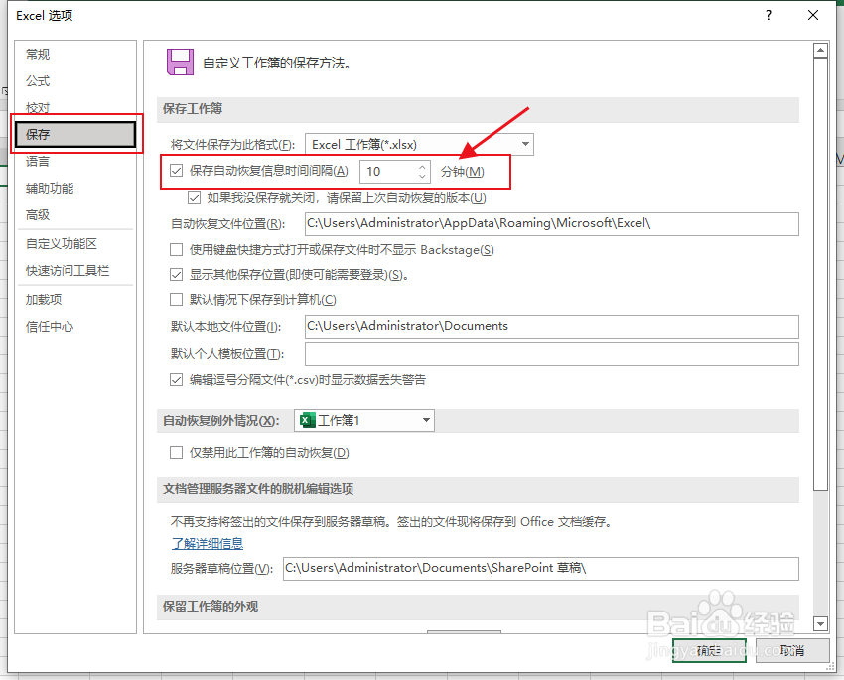Image resolution: width=844 pixels, height=680 pixels.
Task: Enable 不显示 Backstage checkbox
Action: coord(176,249)
